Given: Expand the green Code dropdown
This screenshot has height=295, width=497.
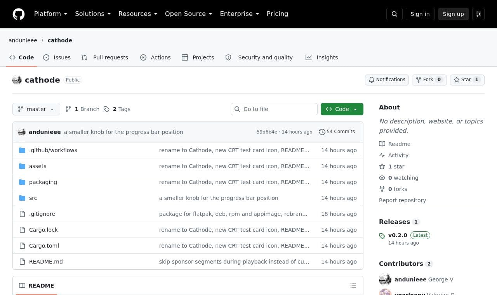Looking at the screenshot, I should point(342,109).
